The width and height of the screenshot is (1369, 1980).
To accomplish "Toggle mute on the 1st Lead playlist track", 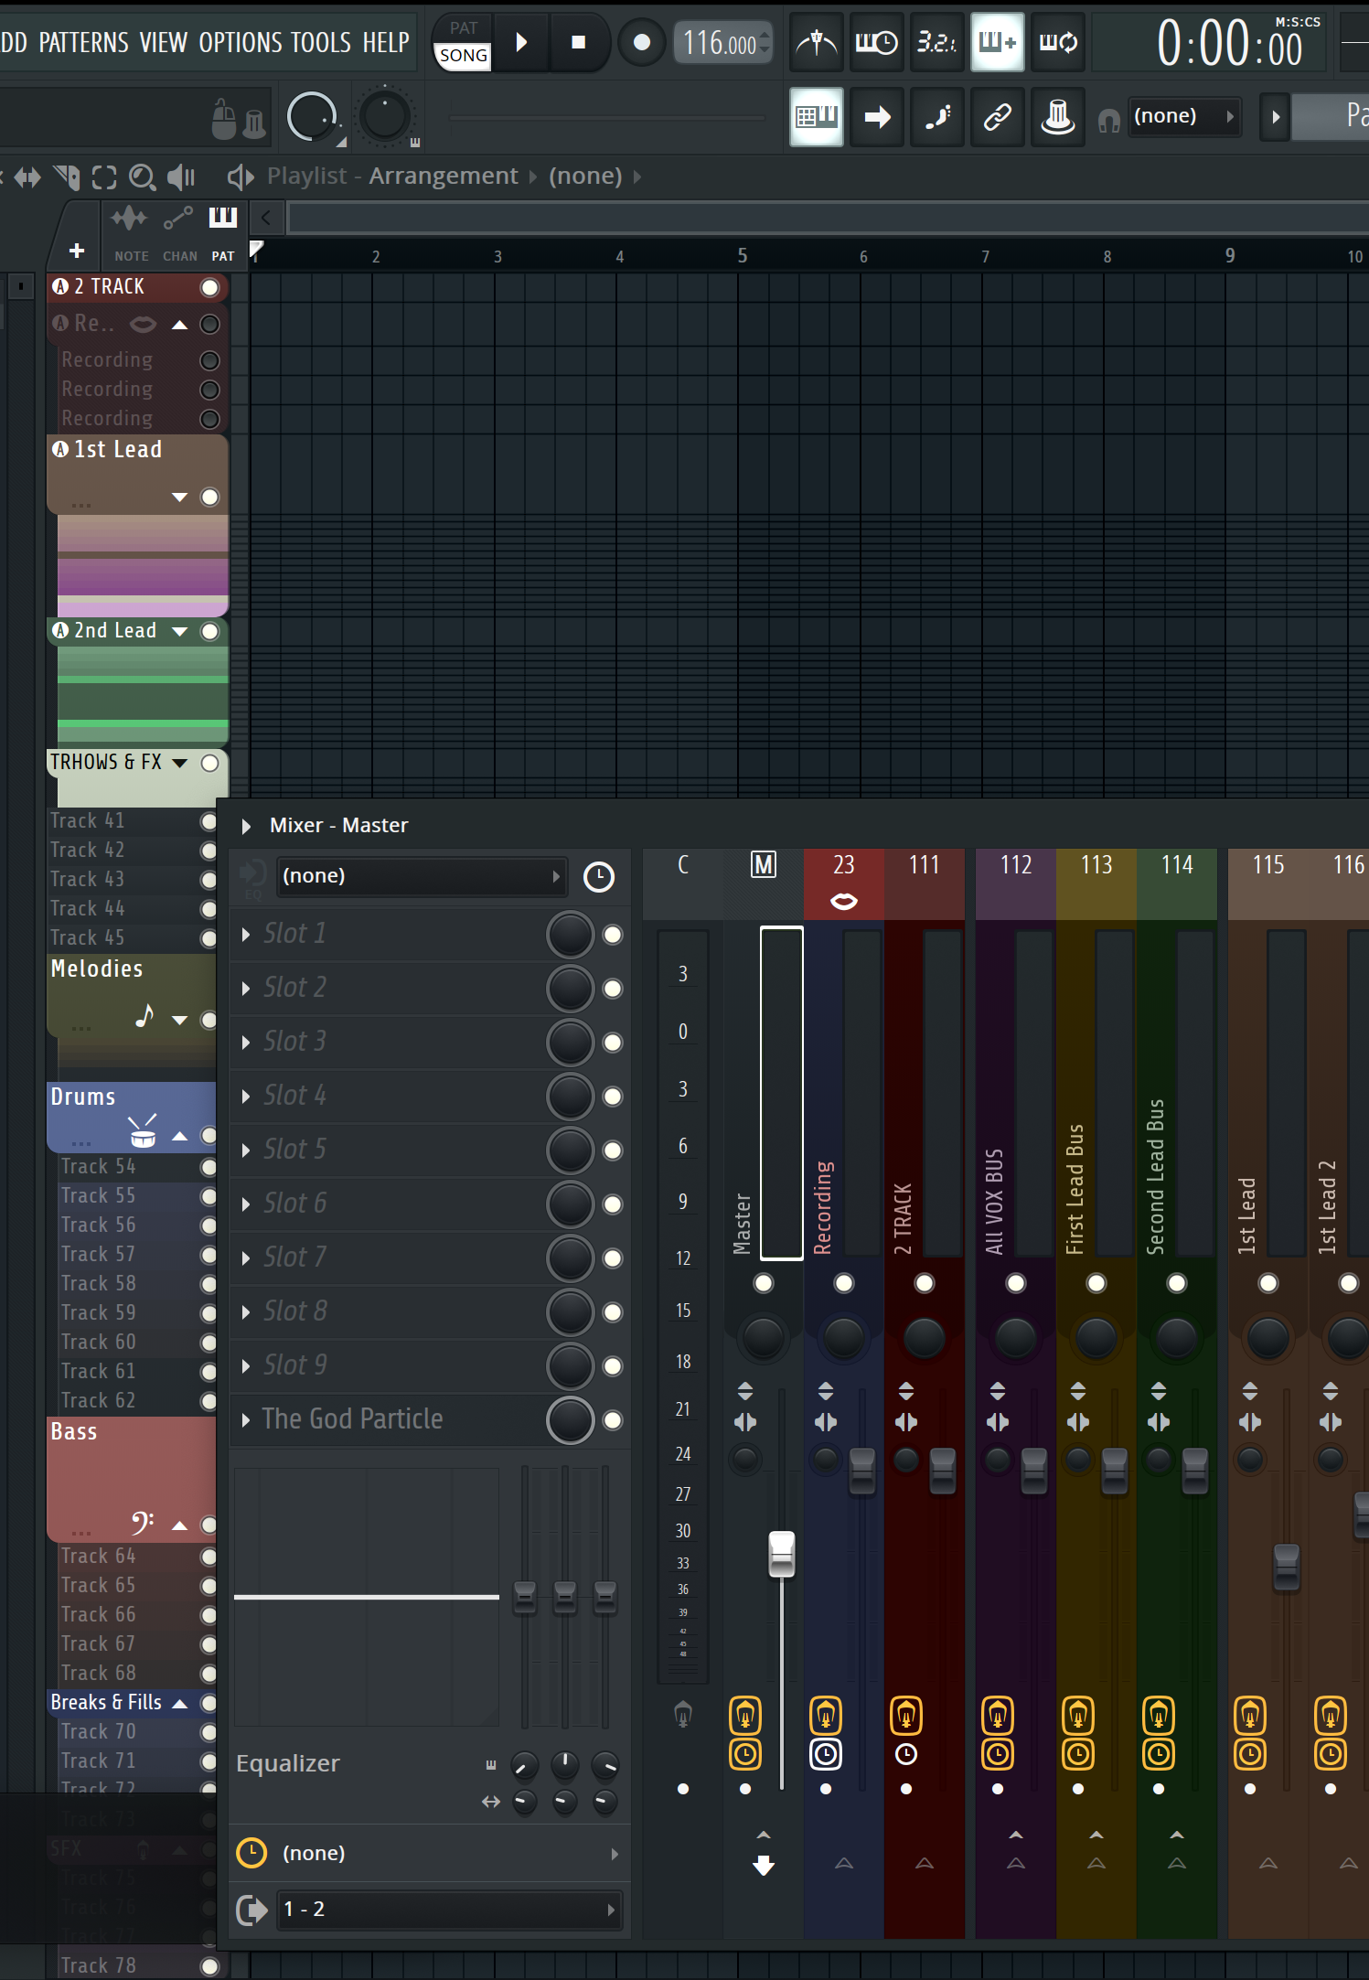I will point(210,497).
